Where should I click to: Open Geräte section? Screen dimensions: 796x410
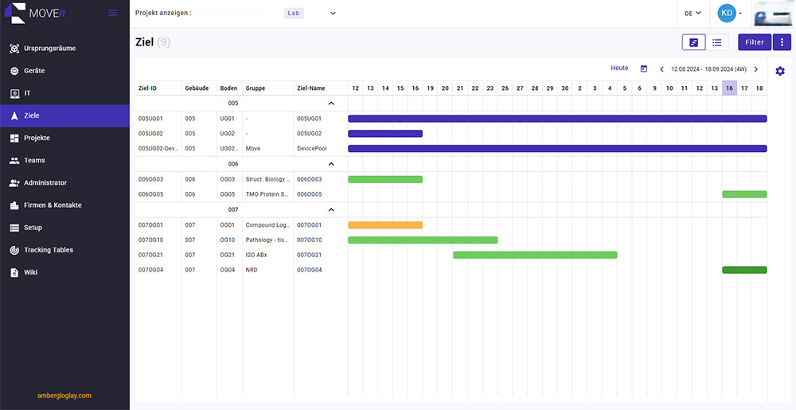pyautogui.click(x=34, y=71)
